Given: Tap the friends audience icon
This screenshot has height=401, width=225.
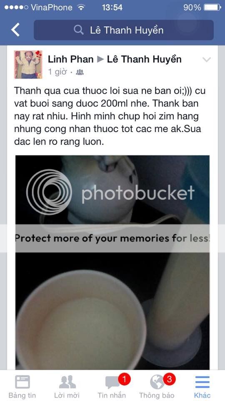Looking at the screenshot, I should tap(80, 72).
